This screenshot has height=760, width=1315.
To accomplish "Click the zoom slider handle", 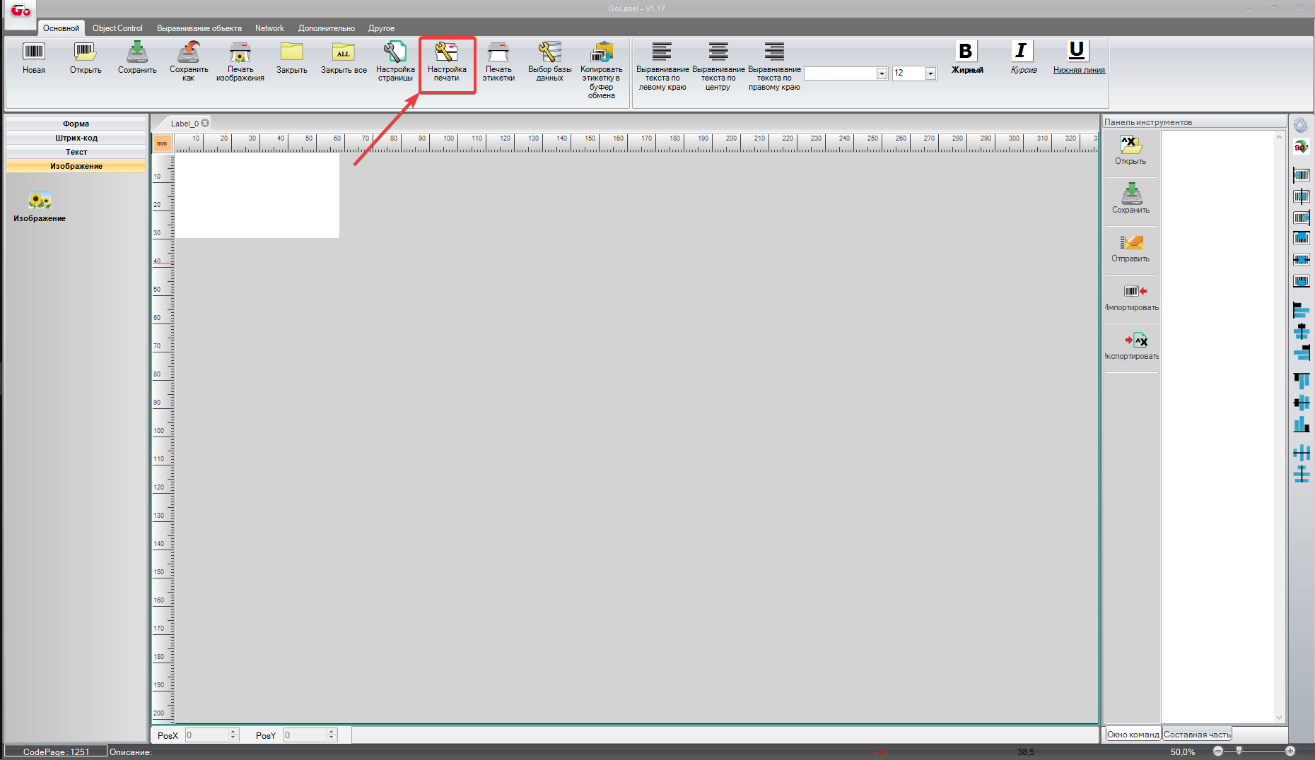I will click(x=1239, y=751).
